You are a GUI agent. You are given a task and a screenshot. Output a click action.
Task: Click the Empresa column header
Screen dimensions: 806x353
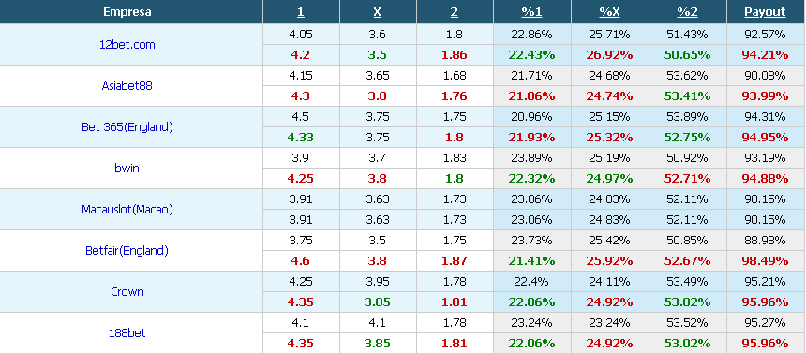coord(127,12)
